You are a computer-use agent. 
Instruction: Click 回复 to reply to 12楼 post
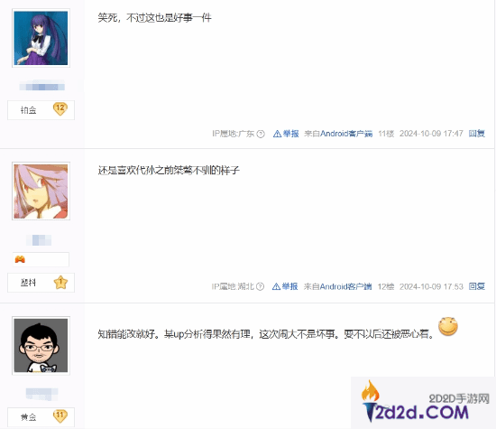click(477, 286)
